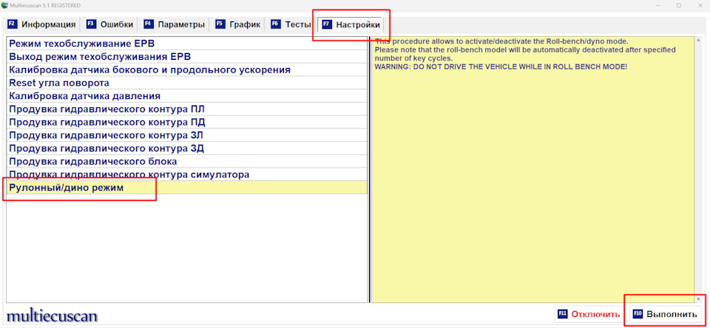Click the multiecuscan logo
The image size is (710, 328).
pos(52,315)
